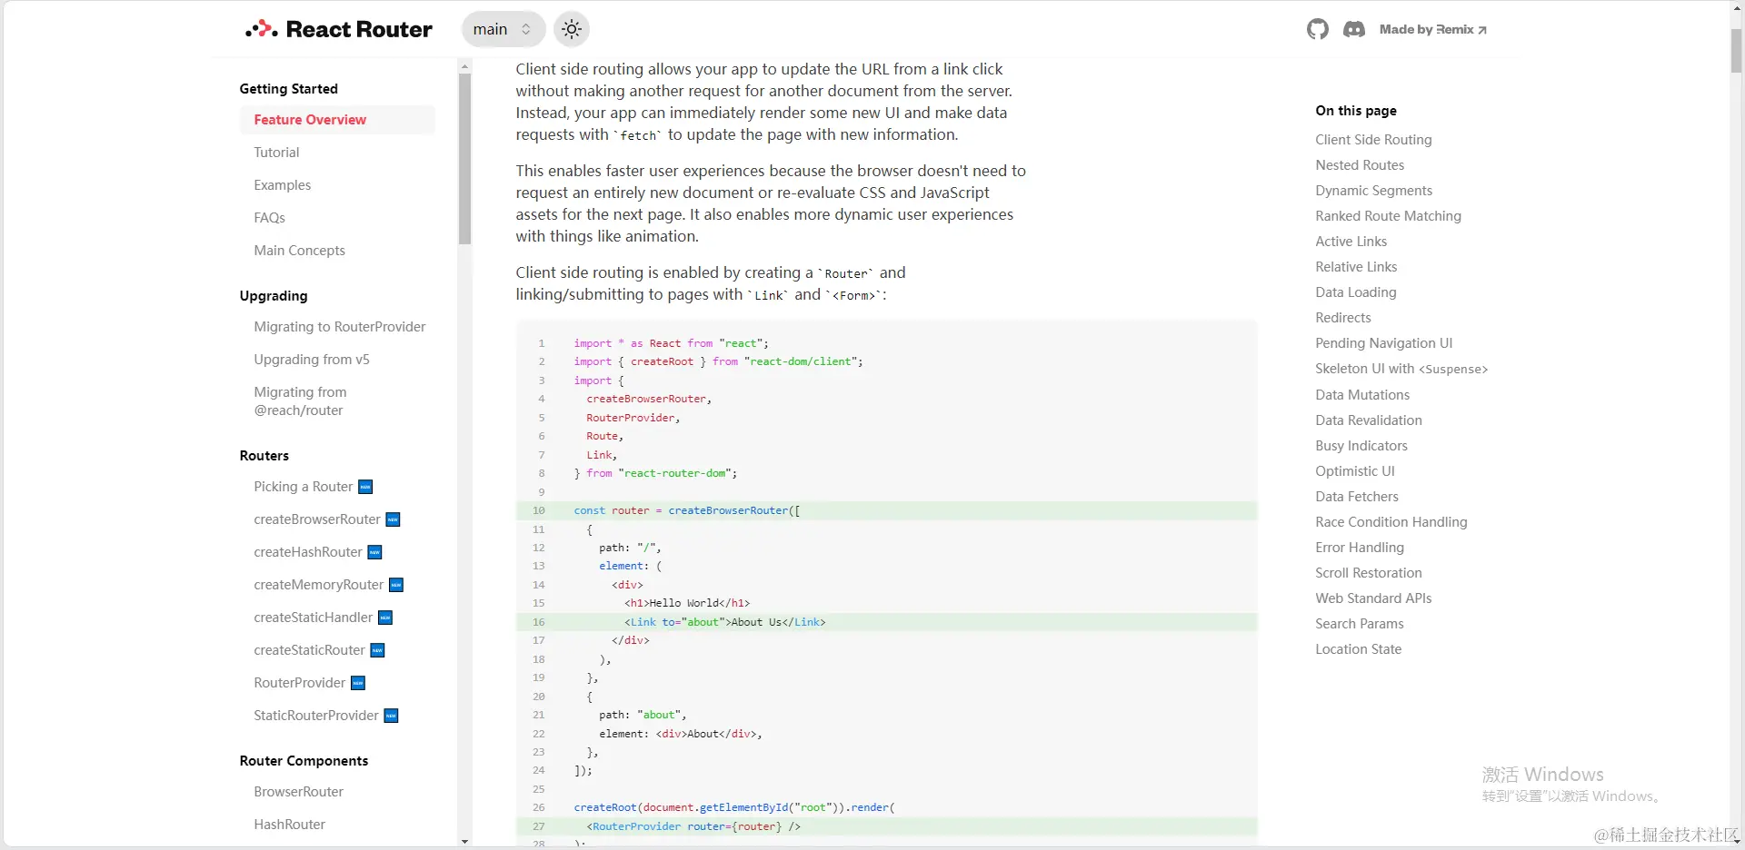Click code line with RouterProvider router={router}

click(886, 826)
